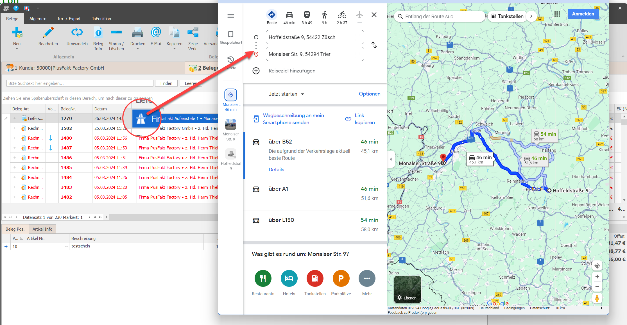The height and width of the screenshot is (325, 627).
Task: Click the help question mark icon
Action: [x=16, y=8]
